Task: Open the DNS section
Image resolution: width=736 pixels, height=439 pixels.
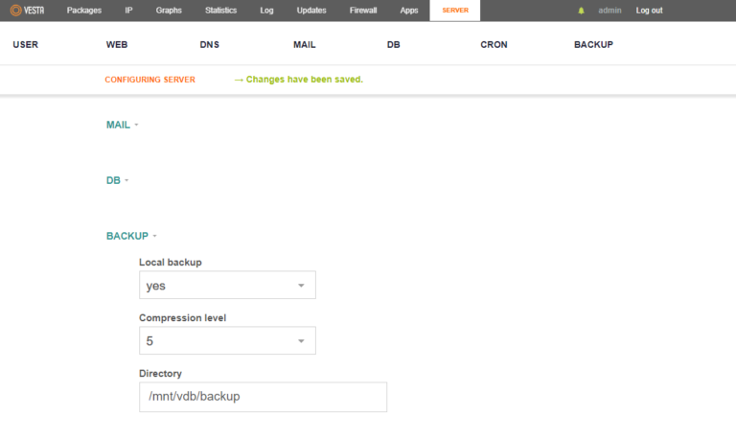Action: [x=209, y=45]
